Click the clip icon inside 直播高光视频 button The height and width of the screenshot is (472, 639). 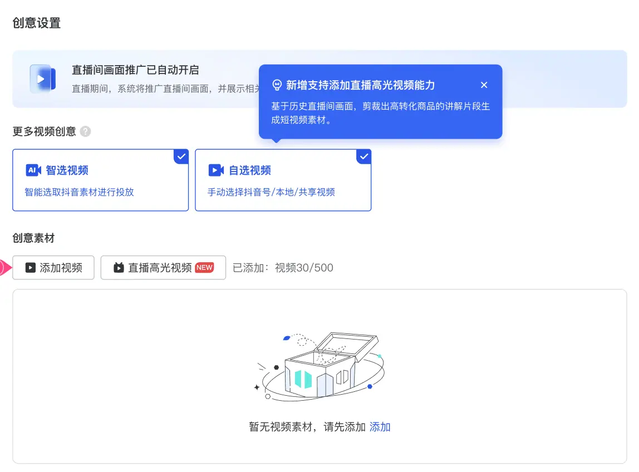click(x=119, y=267)
